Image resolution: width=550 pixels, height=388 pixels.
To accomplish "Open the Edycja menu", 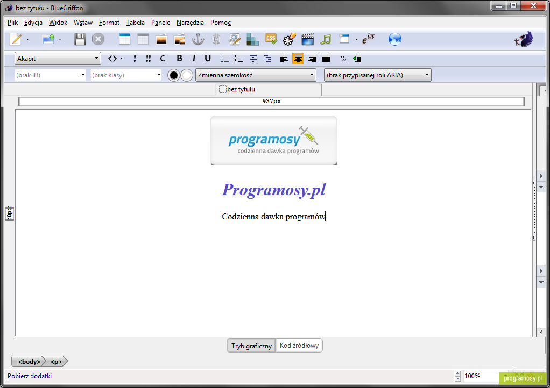I will click(33, 23).
